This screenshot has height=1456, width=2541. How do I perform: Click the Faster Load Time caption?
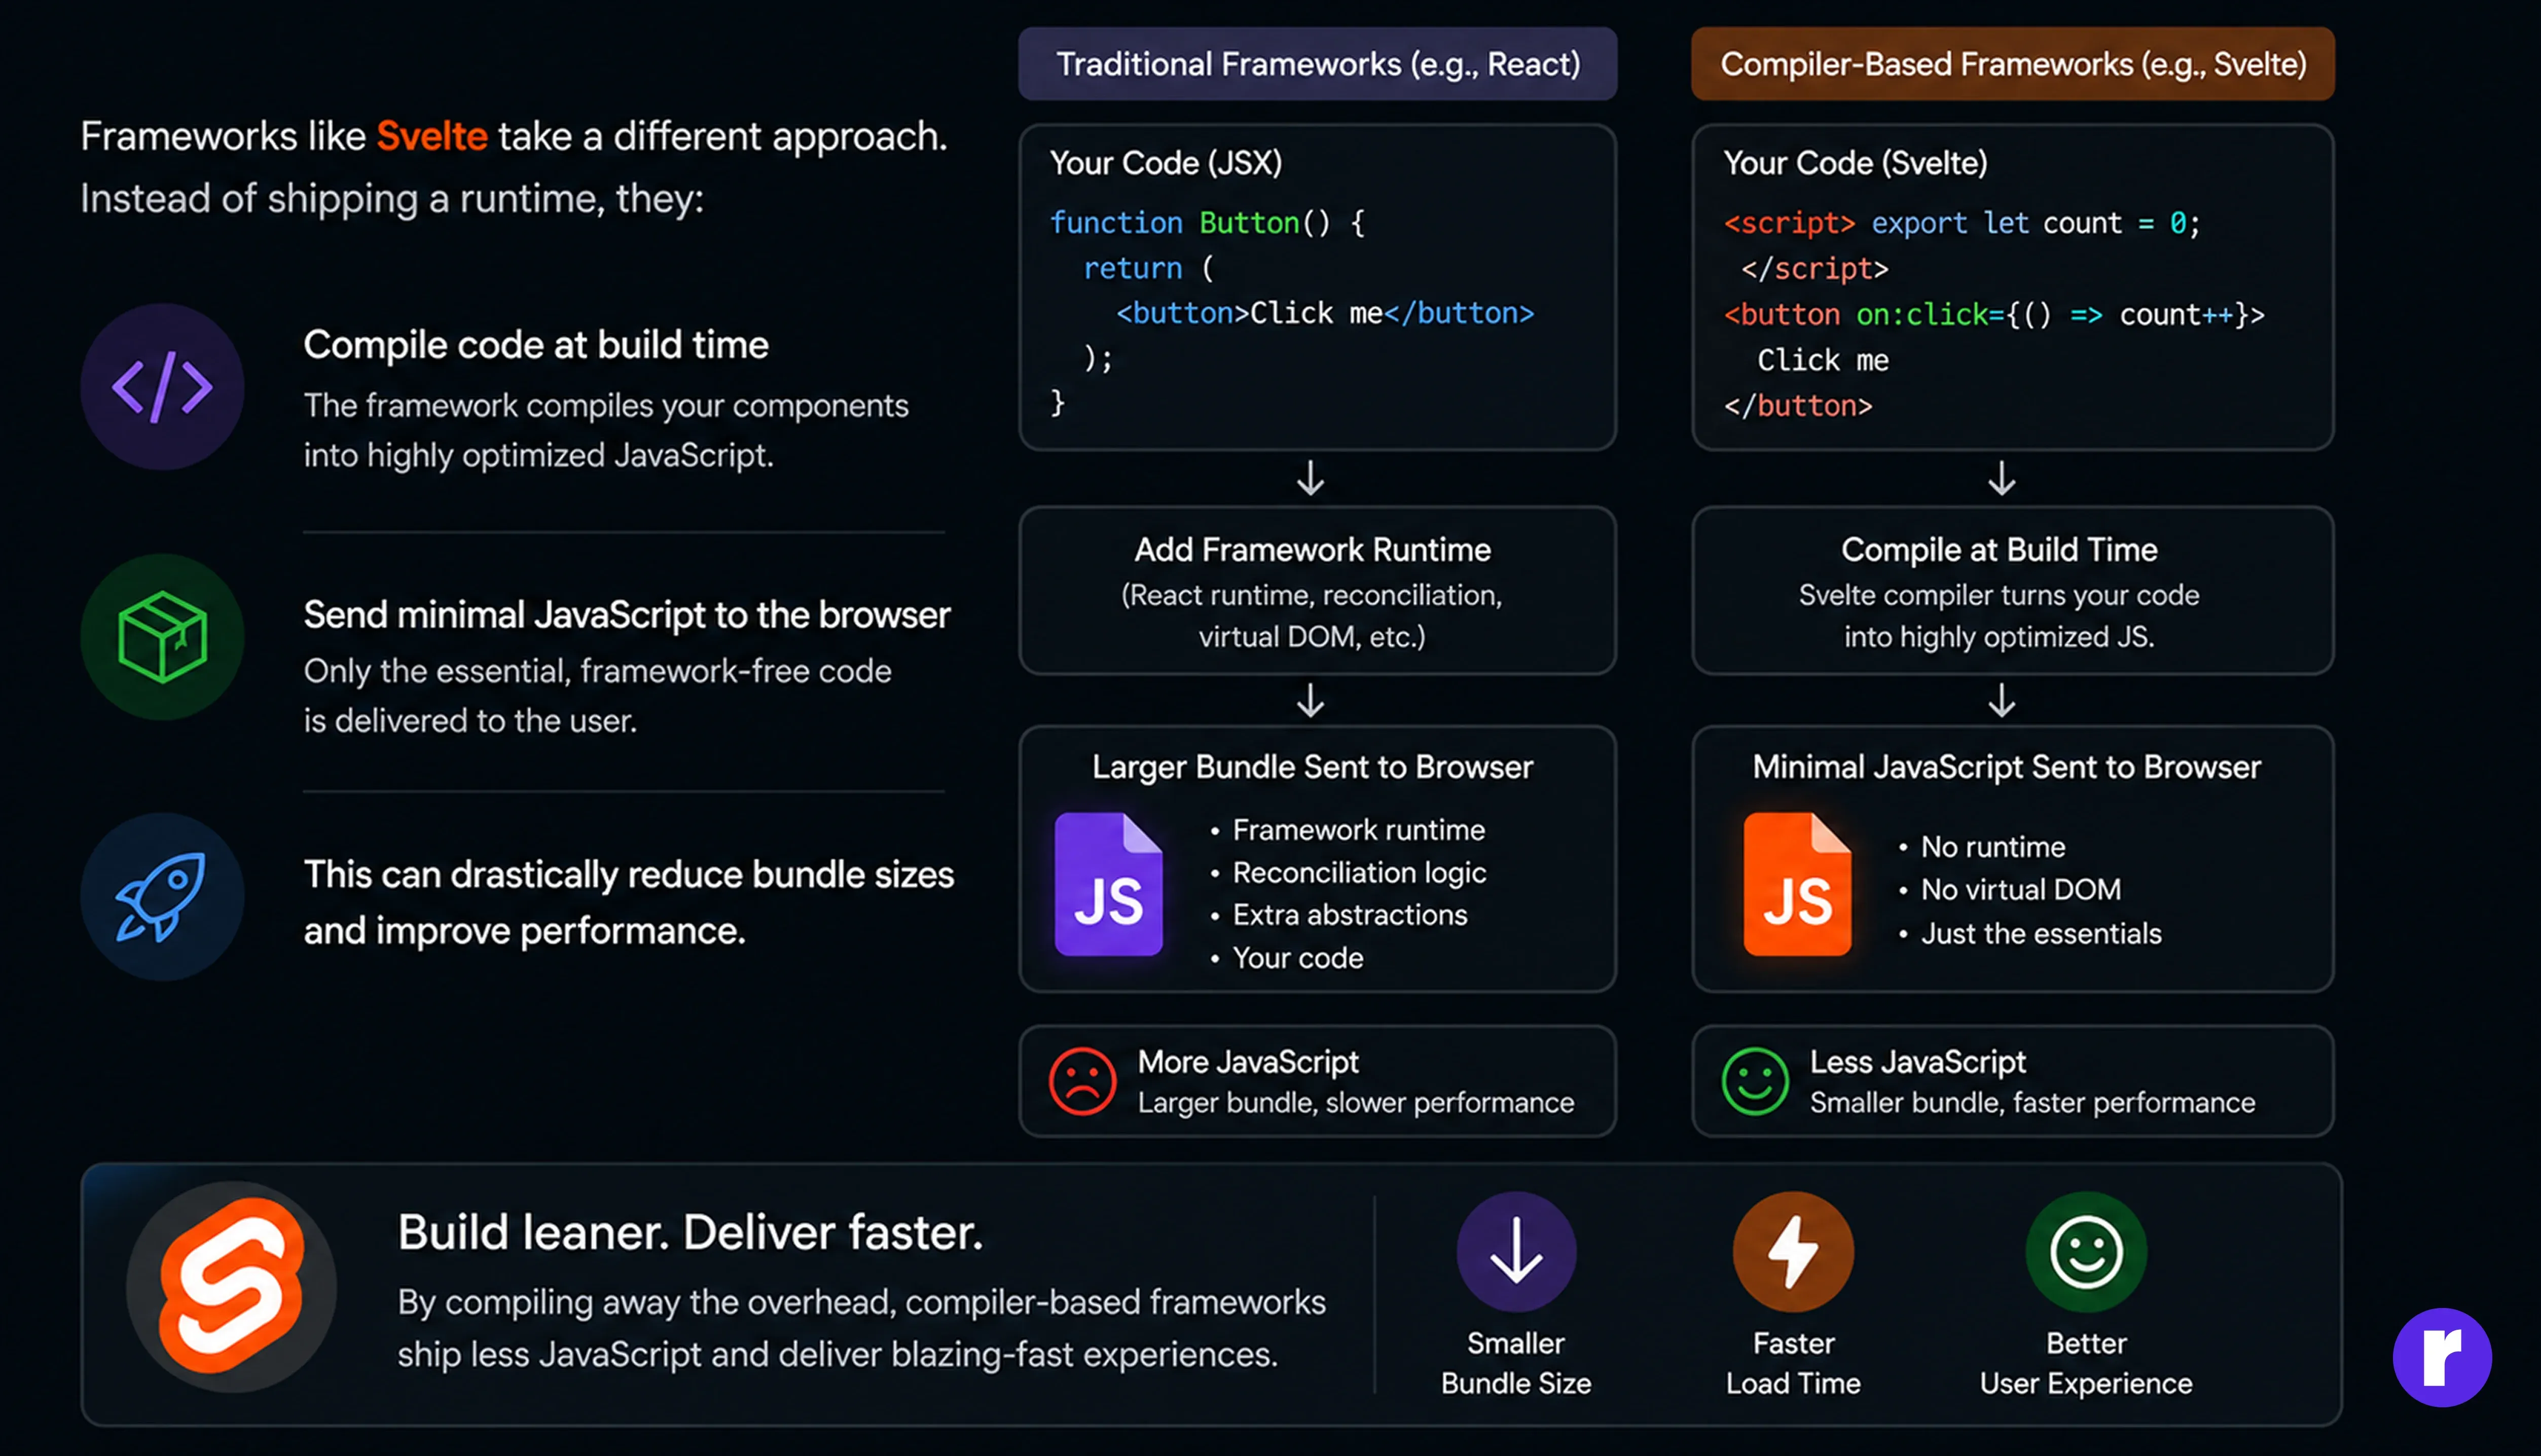pos(1793,1363)
